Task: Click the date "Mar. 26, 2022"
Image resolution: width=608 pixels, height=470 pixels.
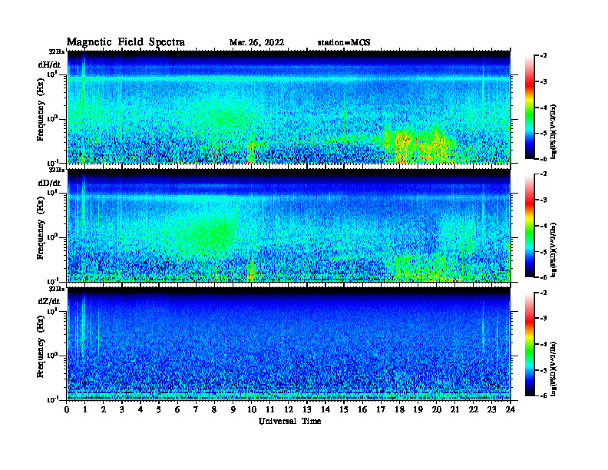Action: pyautogui.click(x=256, y=42)
